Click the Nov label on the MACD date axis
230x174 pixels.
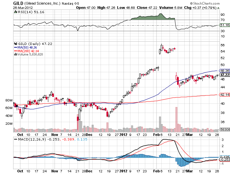coord(55,171)
